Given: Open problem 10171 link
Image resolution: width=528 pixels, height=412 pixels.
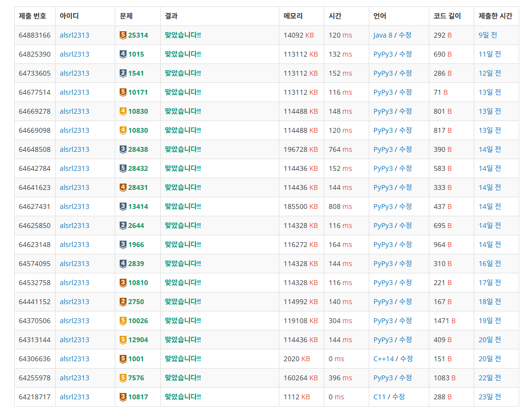Looking at the screenshot, I should (138, 92).
